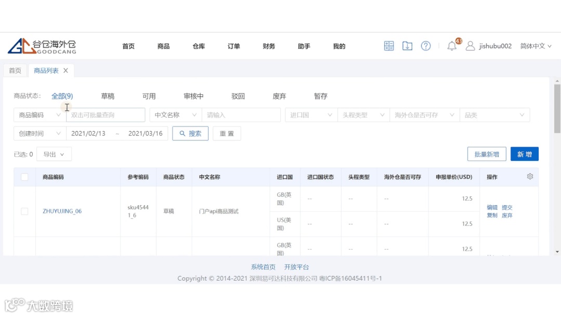
Task: Open the 海外仓是否可存 dropdown
Action: coord(425,115)
